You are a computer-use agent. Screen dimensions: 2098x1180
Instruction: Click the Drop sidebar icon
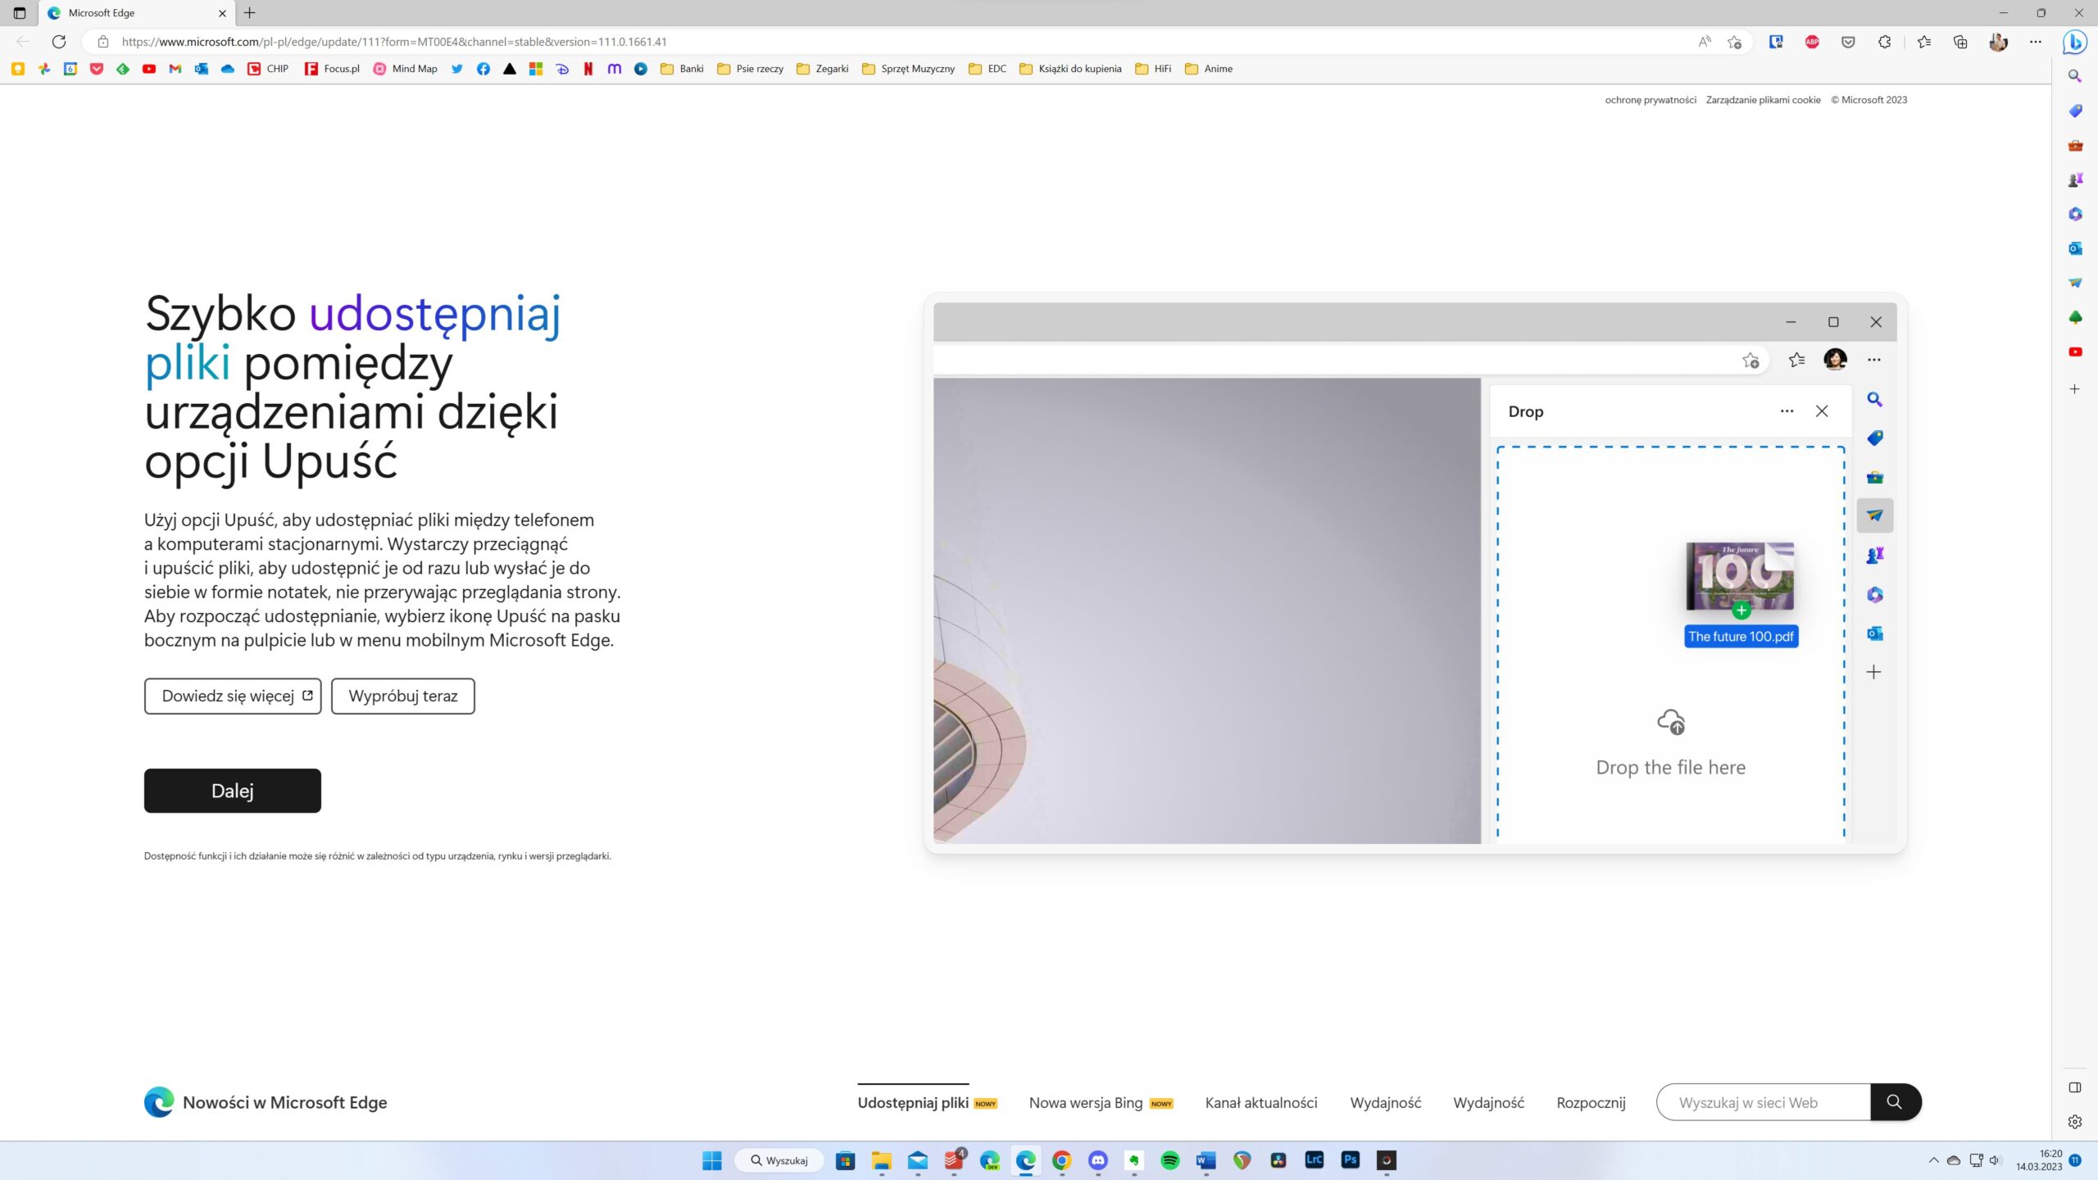pyautogui.click(x=2074, y=283)
